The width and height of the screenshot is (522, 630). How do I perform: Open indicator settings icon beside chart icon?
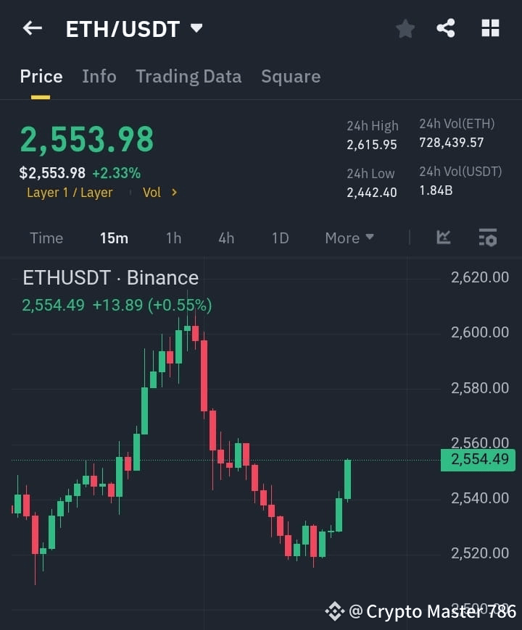(487, 238)
